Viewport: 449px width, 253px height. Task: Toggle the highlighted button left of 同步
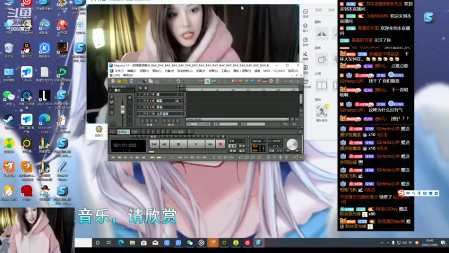(233, 146)
